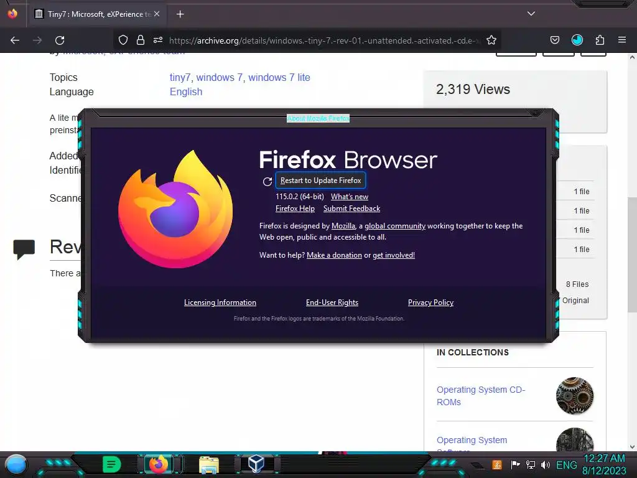Screen dimensions: 637x478
Task: Click the get involved link
Action: coord(394,255)
